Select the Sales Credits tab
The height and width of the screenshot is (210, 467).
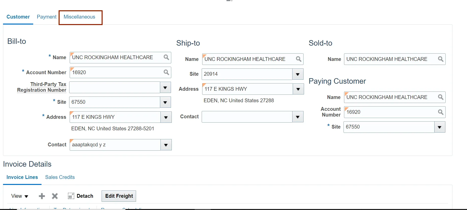[60, 177]
